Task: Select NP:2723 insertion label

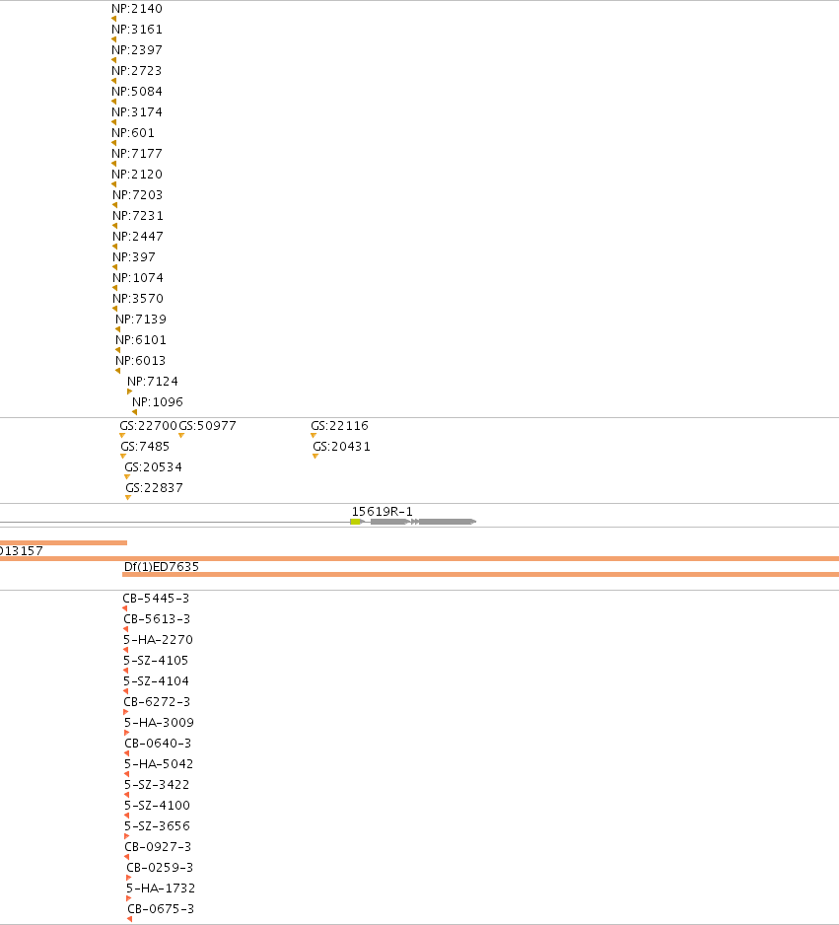Action: pos(137,70)
